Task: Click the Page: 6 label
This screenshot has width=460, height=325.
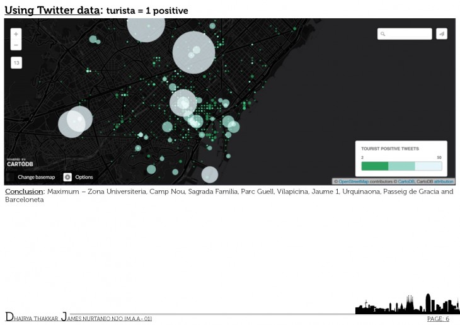Action: coord(438,319)
